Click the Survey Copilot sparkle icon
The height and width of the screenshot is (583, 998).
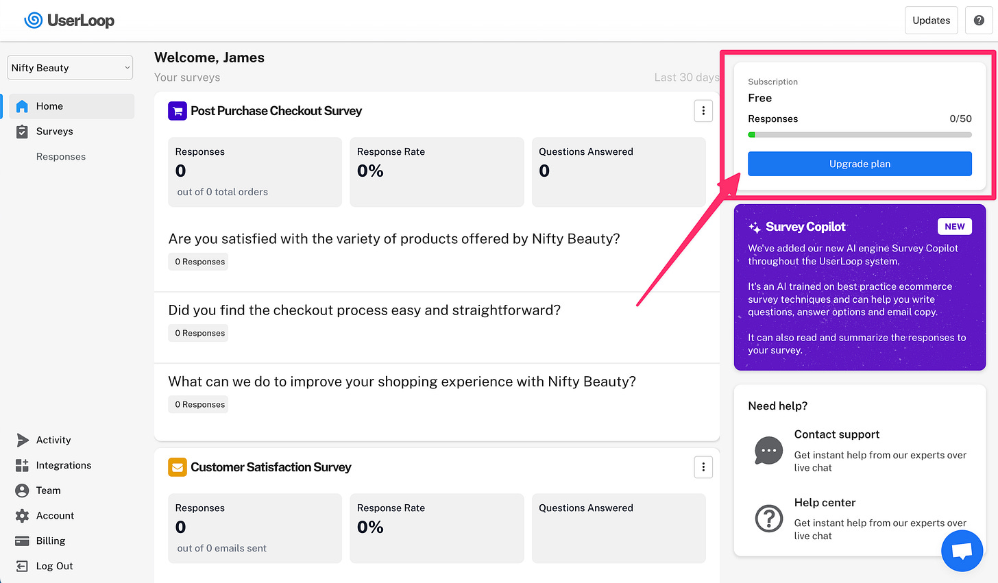[755, 227]
